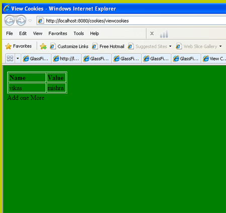Click the Quick Tabs grid icon

pyautogui.click(x=10, y=59)
